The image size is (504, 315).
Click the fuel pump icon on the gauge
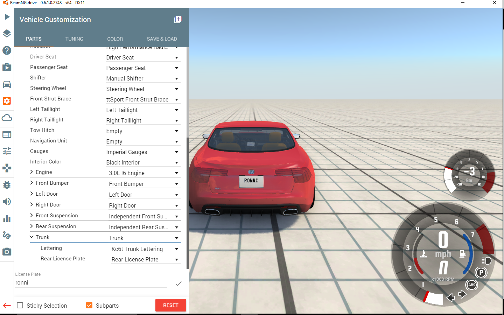click(x=463, y=254)
